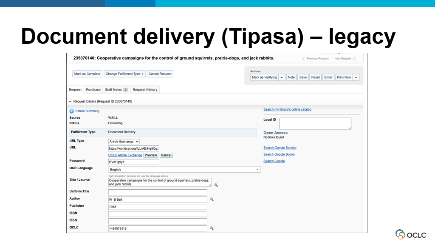Click the Reset action button
435x245 pixels.
316,77
